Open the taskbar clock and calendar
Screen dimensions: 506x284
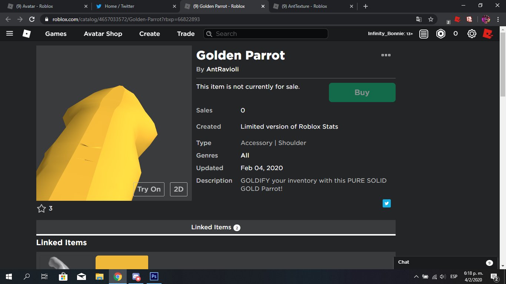tap(473, 277)
